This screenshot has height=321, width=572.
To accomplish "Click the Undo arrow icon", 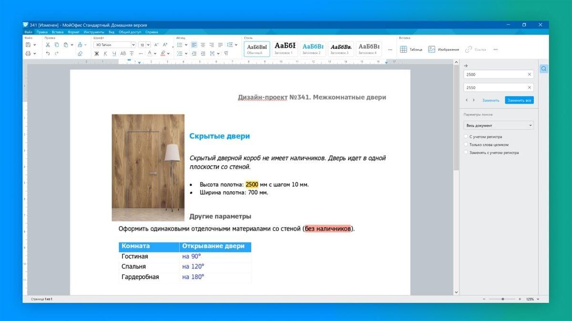I will click(x=48, y=54).
